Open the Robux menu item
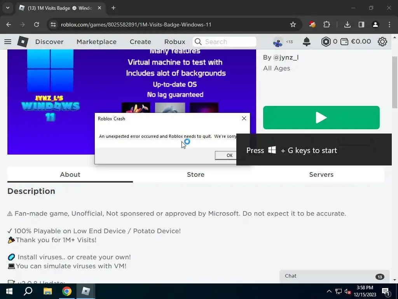Image resolution: width=398 pixels, height=299 pixels. tap(175, 42)
